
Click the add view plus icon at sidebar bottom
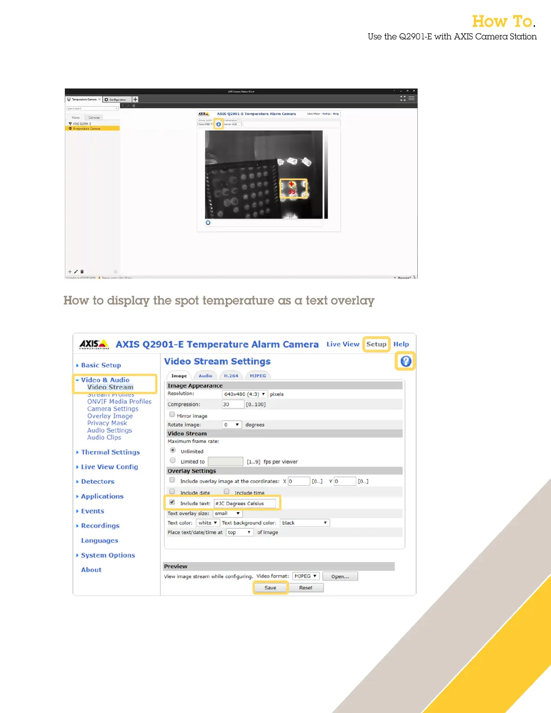click(x=70, y=271)
